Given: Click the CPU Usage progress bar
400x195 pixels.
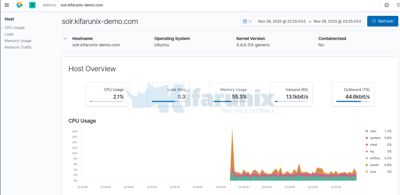Looking at the screenshot, I should (x=107, y=102).
